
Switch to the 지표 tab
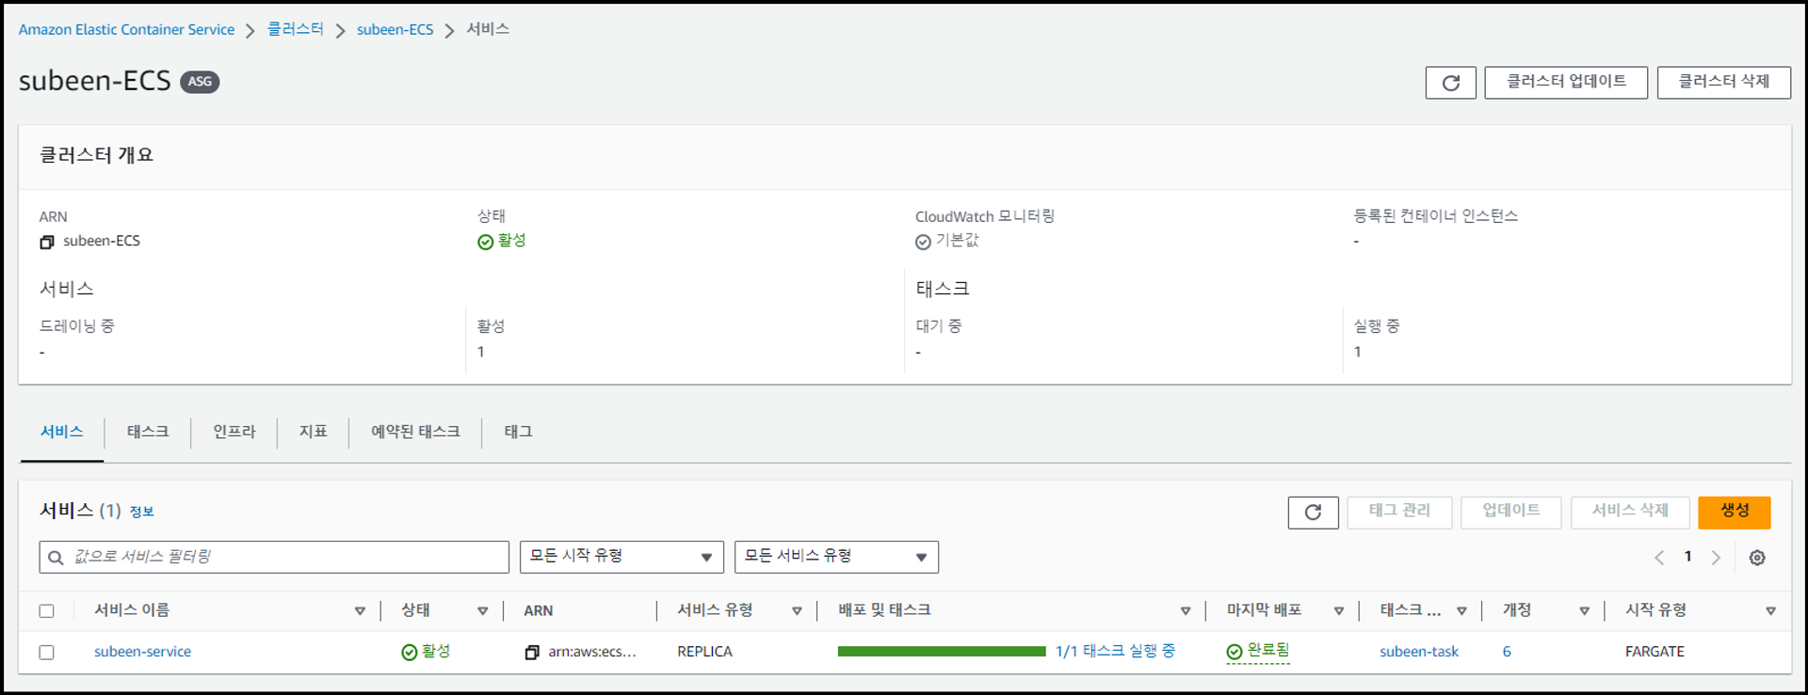(313, 432)
